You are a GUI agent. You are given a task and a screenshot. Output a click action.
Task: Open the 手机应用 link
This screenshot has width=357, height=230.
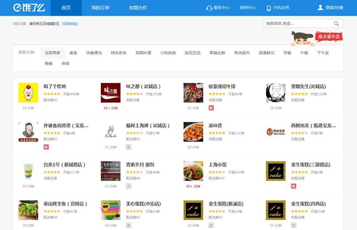(x=281, y=8)
